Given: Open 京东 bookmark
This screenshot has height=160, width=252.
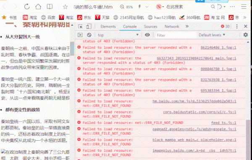Looking at the screenshot, I should coord(84,17).
